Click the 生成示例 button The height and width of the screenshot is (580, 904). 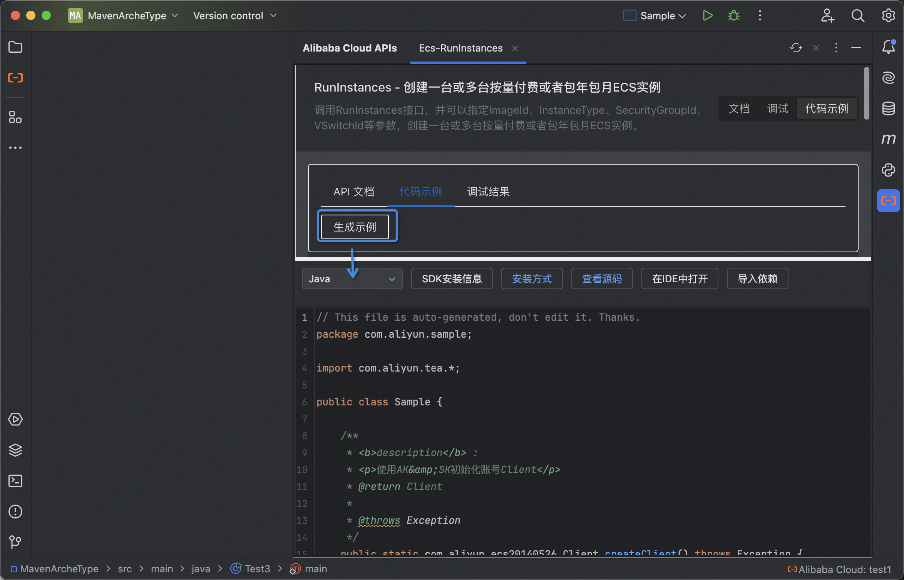355,227
